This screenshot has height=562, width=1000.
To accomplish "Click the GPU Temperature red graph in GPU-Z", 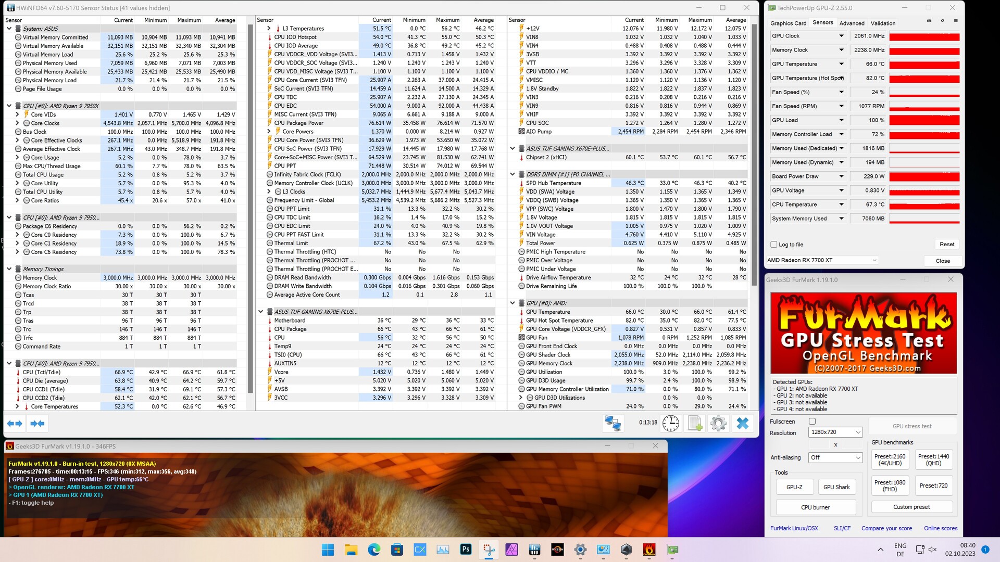I will tap(924, 65).
